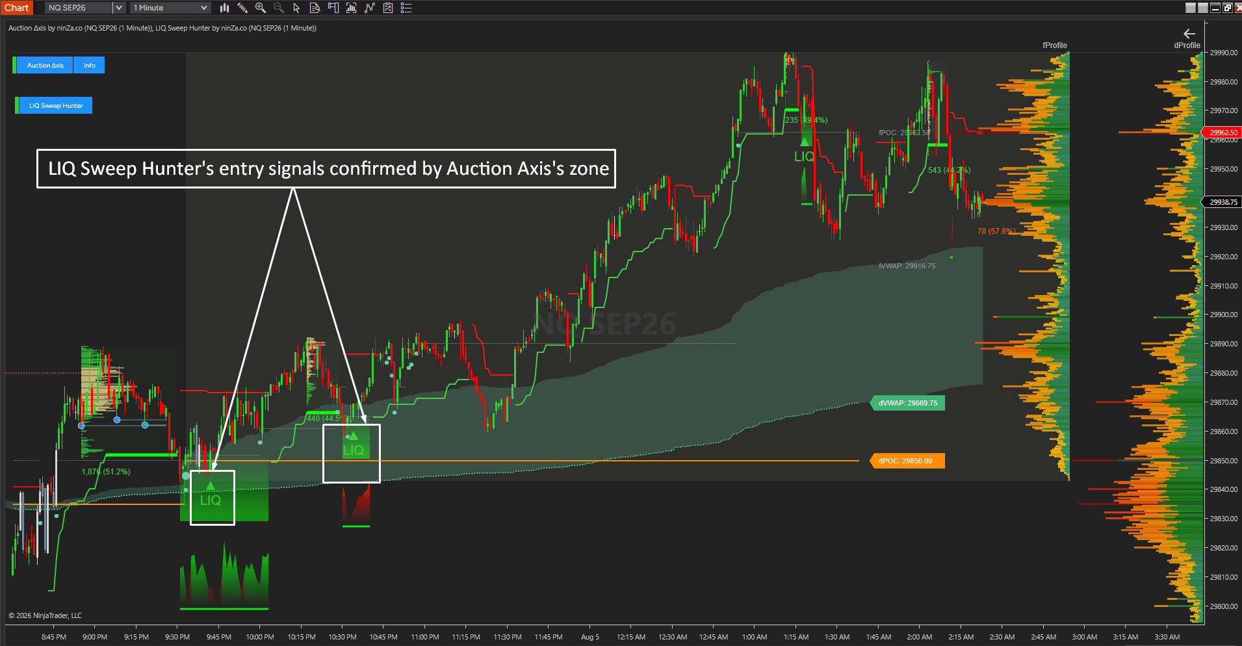Toggle the Auction Axis indicator button

click(x=45, y=65)
